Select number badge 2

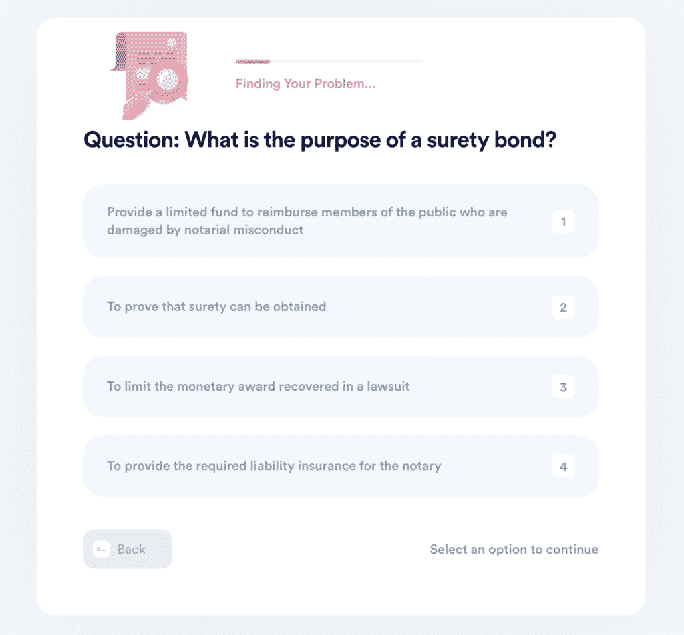[x=563, y=307]
